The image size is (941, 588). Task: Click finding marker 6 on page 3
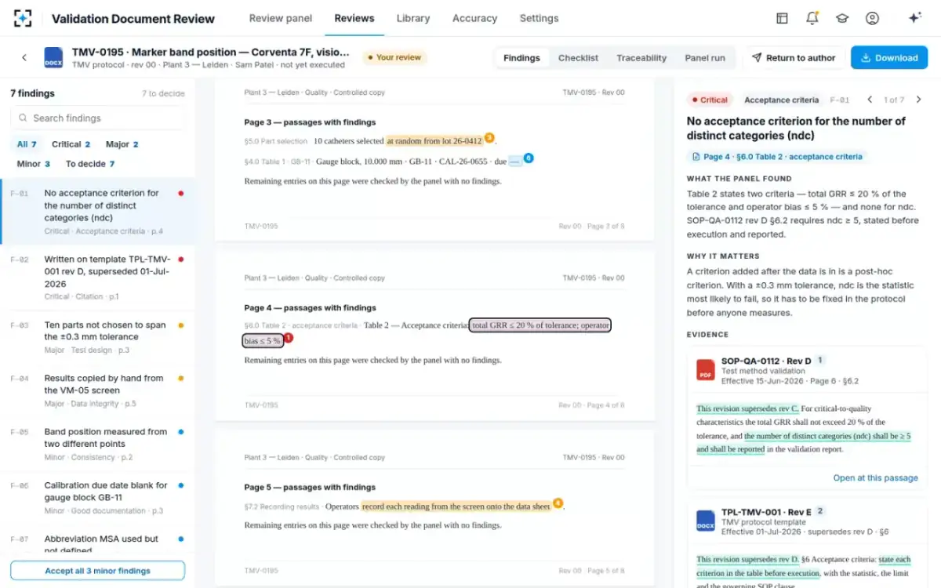(529, 158)
